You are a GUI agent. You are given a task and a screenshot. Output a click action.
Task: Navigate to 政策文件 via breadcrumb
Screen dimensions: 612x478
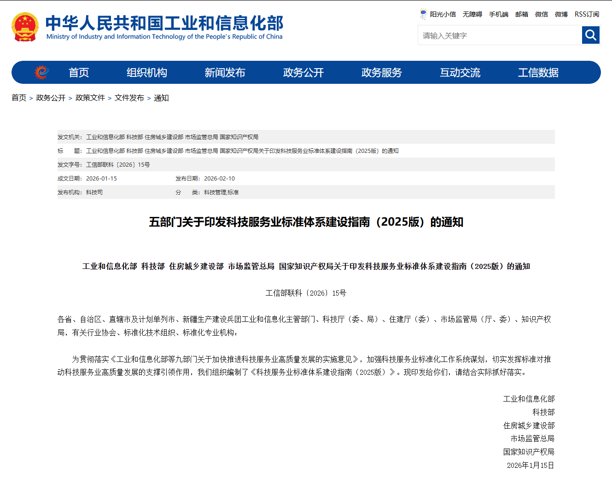[90, 98]
